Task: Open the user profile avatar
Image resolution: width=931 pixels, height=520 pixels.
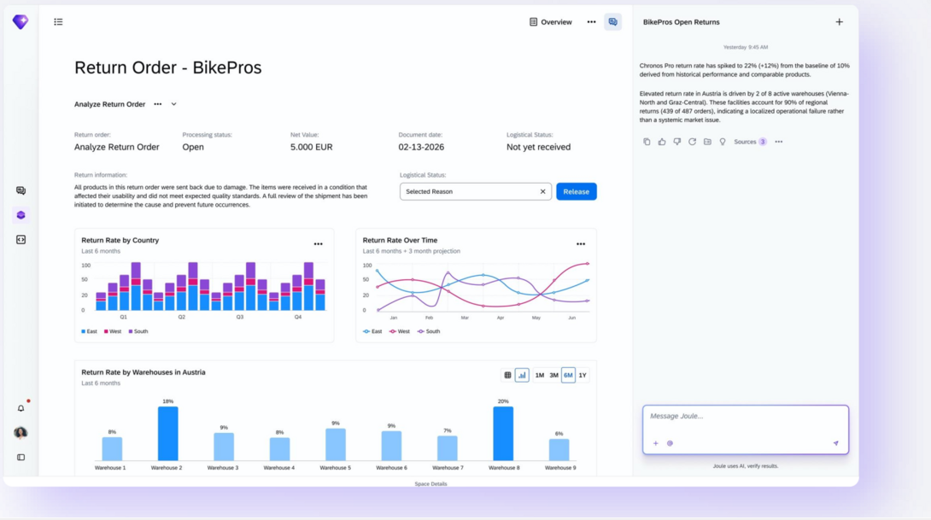Action: 20,433
